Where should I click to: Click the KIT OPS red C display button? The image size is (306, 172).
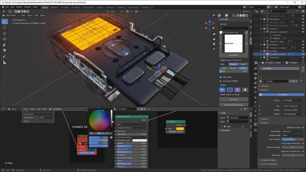237,90
